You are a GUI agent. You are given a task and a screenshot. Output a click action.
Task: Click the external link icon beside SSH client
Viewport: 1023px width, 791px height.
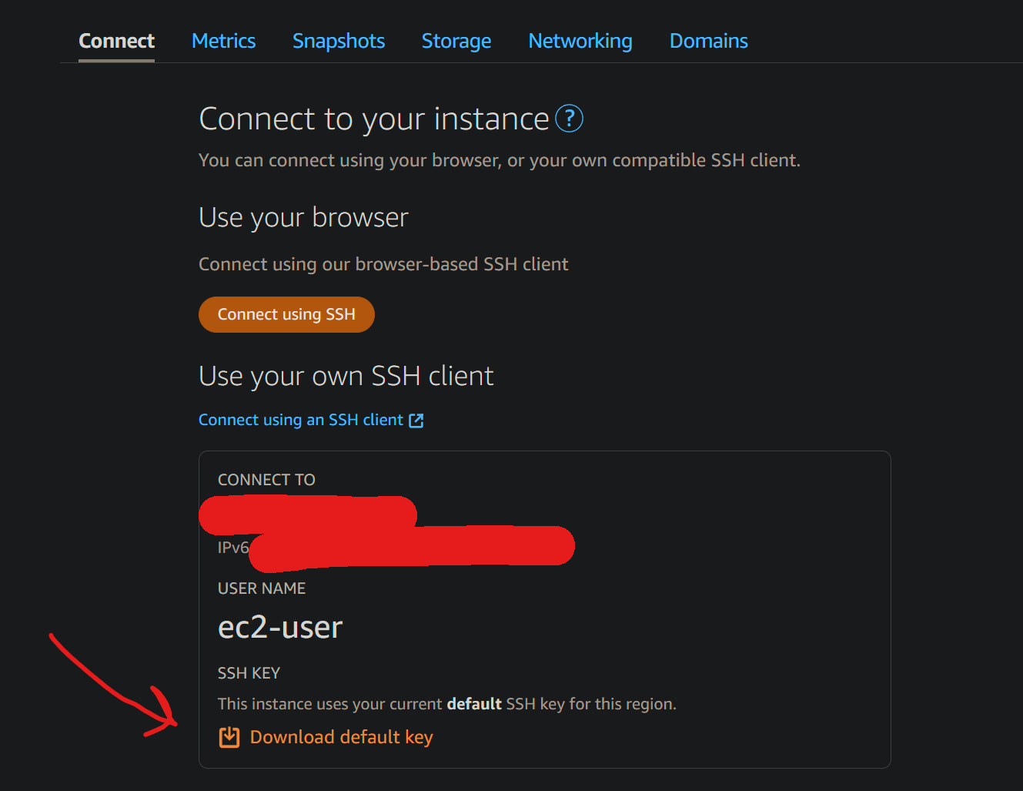pyautogui.click(x=416, y=421)
